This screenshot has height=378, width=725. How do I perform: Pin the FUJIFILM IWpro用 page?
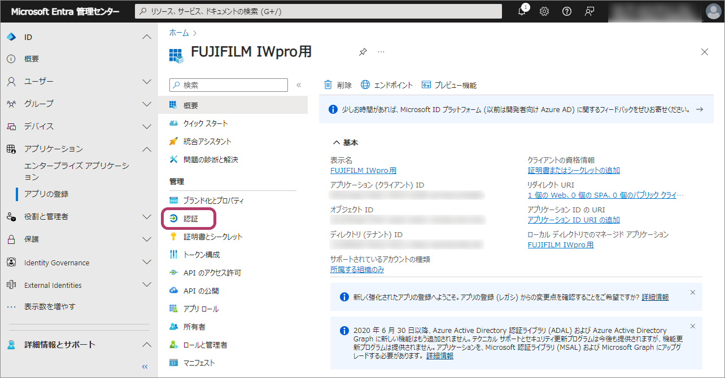[x=363, y=52]
